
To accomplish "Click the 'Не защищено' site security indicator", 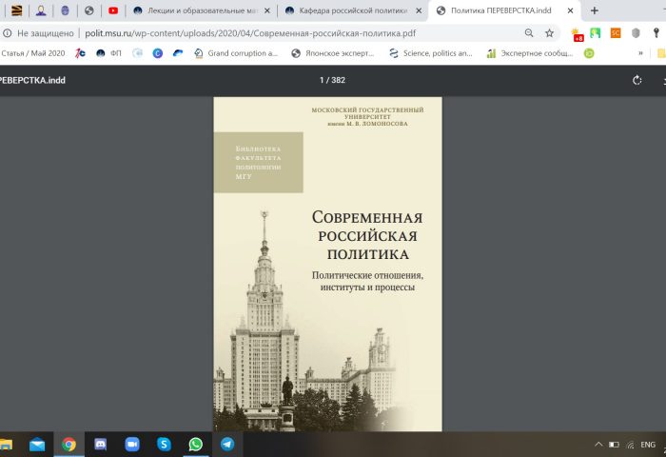I will click(x=39, y=32).
